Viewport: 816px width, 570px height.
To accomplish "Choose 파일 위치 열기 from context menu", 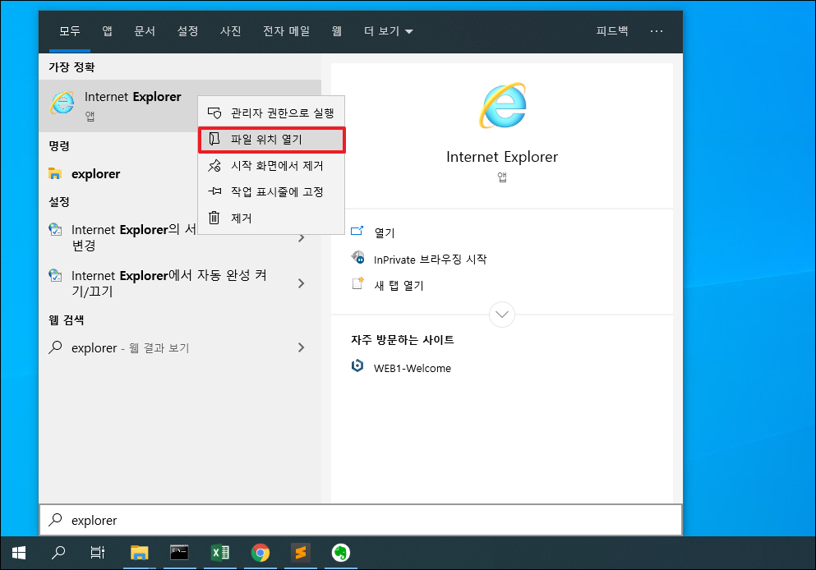I will click(x=271, y=140).
